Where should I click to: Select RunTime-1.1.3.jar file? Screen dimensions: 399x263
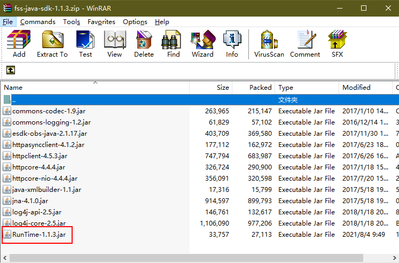pyautogui.click(x=38, y=235)
